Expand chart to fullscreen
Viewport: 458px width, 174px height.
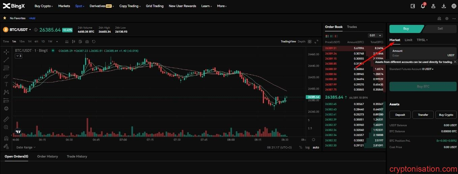[x=316, y=42]
